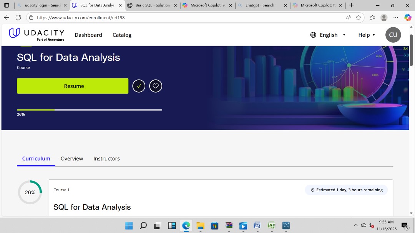
Task: Toggle the heart favorite button for the course
Action: click(156, 86)
